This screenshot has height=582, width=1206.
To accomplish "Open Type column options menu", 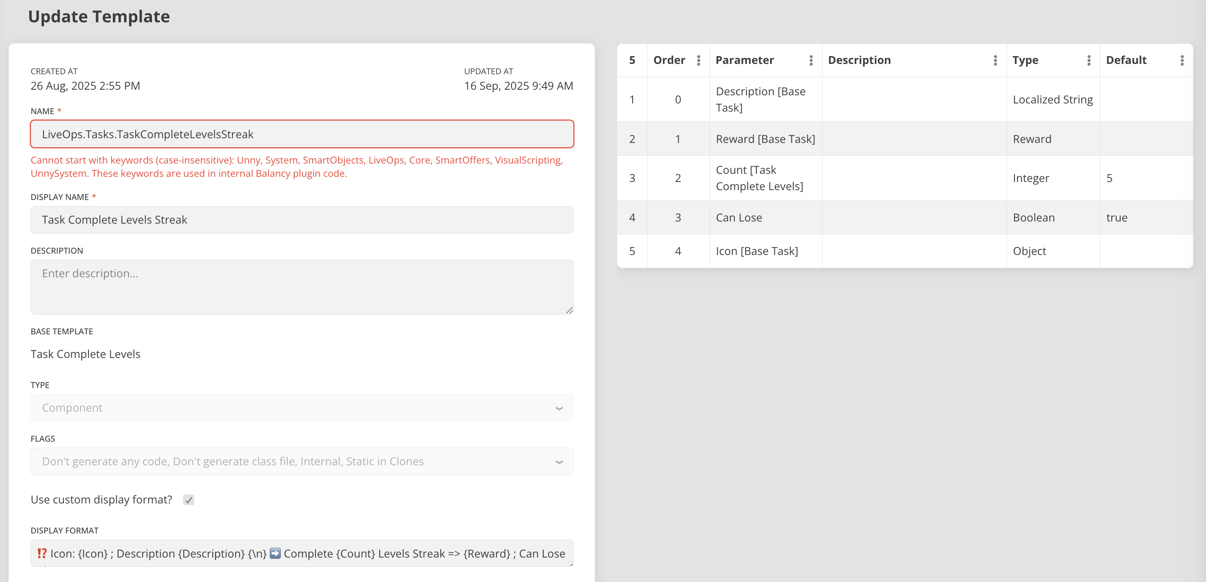I will (1088, 61).
